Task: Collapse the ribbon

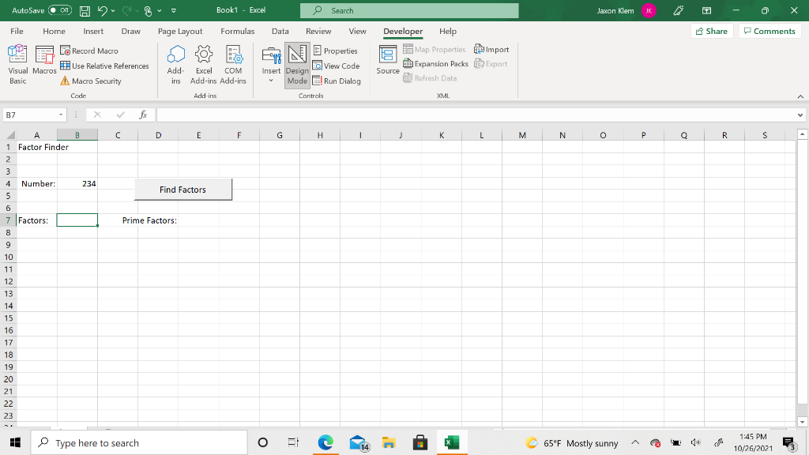Action: [x=800, y=96]
